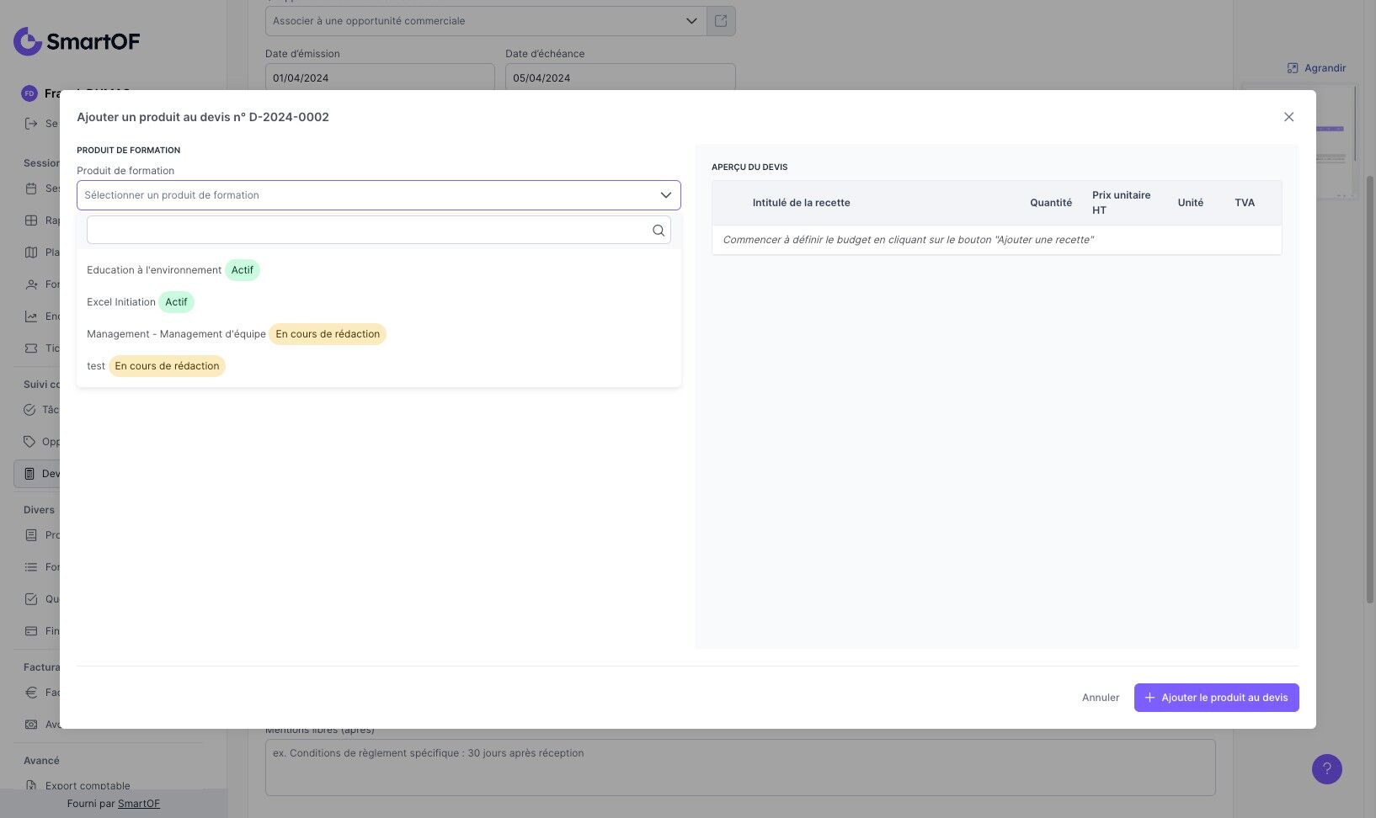The height and width of the screenshot is (818, 1376).
Task: Open the calendar Sessions icon in sidebar
Action: click(31, 189)
